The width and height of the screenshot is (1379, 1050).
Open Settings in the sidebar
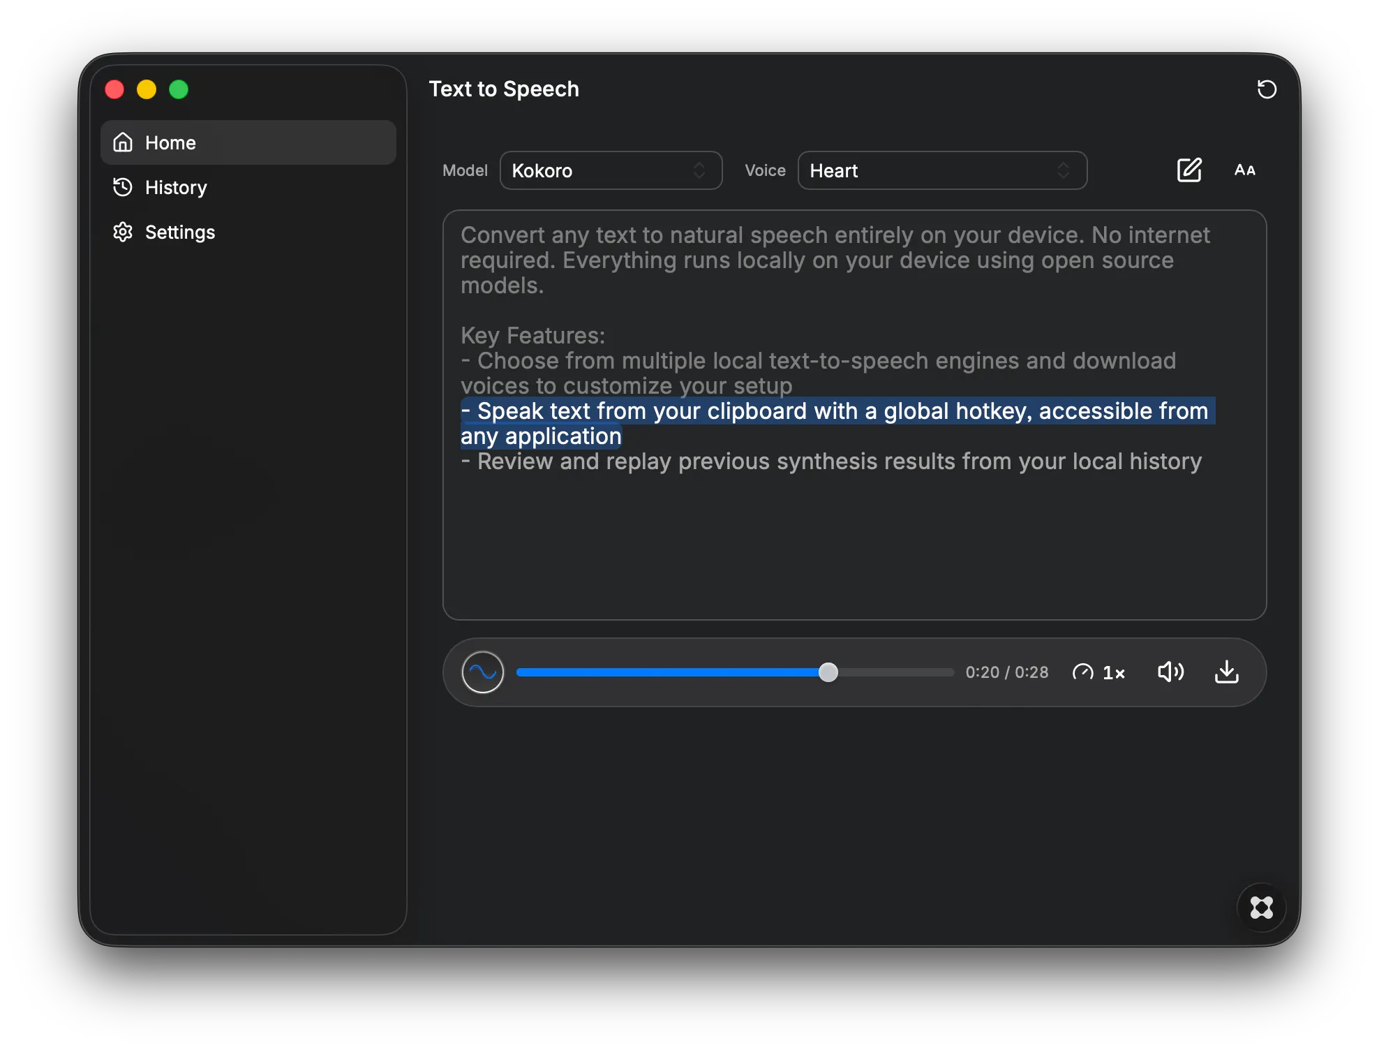(x=248, y=232)
